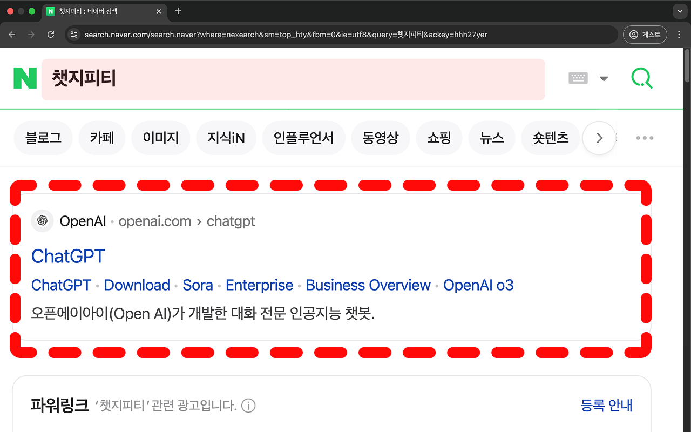Open the on-screen keyboard input tool
The height and width of the screenshot is (432, 691).
pyautogui.click(x=578, y=78)
